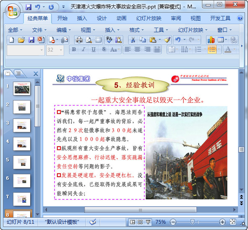Open PowerPoint help question mark
This screenshot has width=248, height=230.
tap(240, 18)
